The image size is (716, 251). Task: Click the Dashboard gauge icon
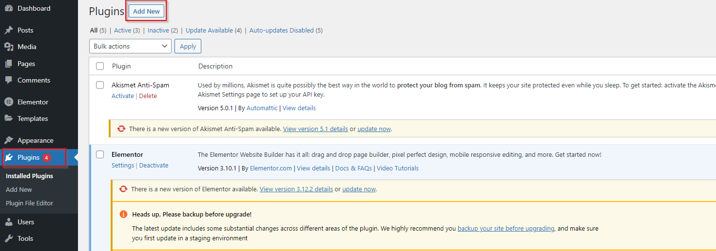pyautogui.click(x=9, y=8)
